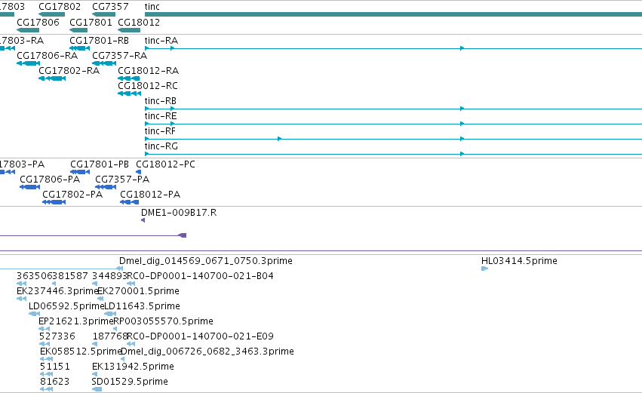Open EST RC0-DP0001-140700-021-E09

200,337
